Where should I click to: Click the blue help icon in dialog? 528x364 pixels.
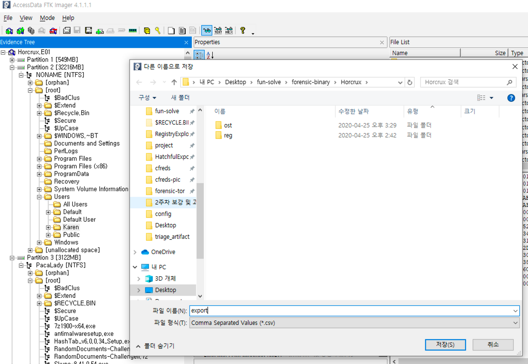click(511, 98)
